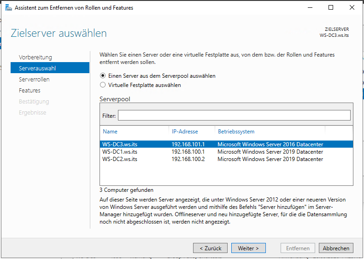The height and width of the screenshot is (259, 364).
Task: Sort server pool by Name column
Action: (x=110, y=132)
